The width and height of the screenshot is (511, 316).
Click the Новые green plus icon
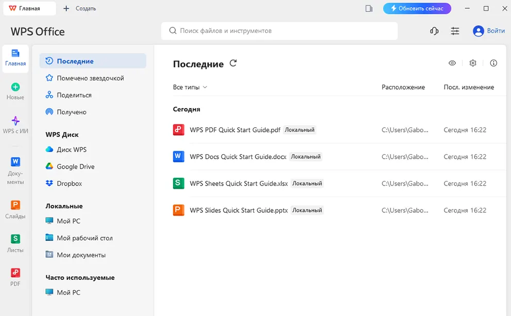pyautogui.click(x=15, y=91)
